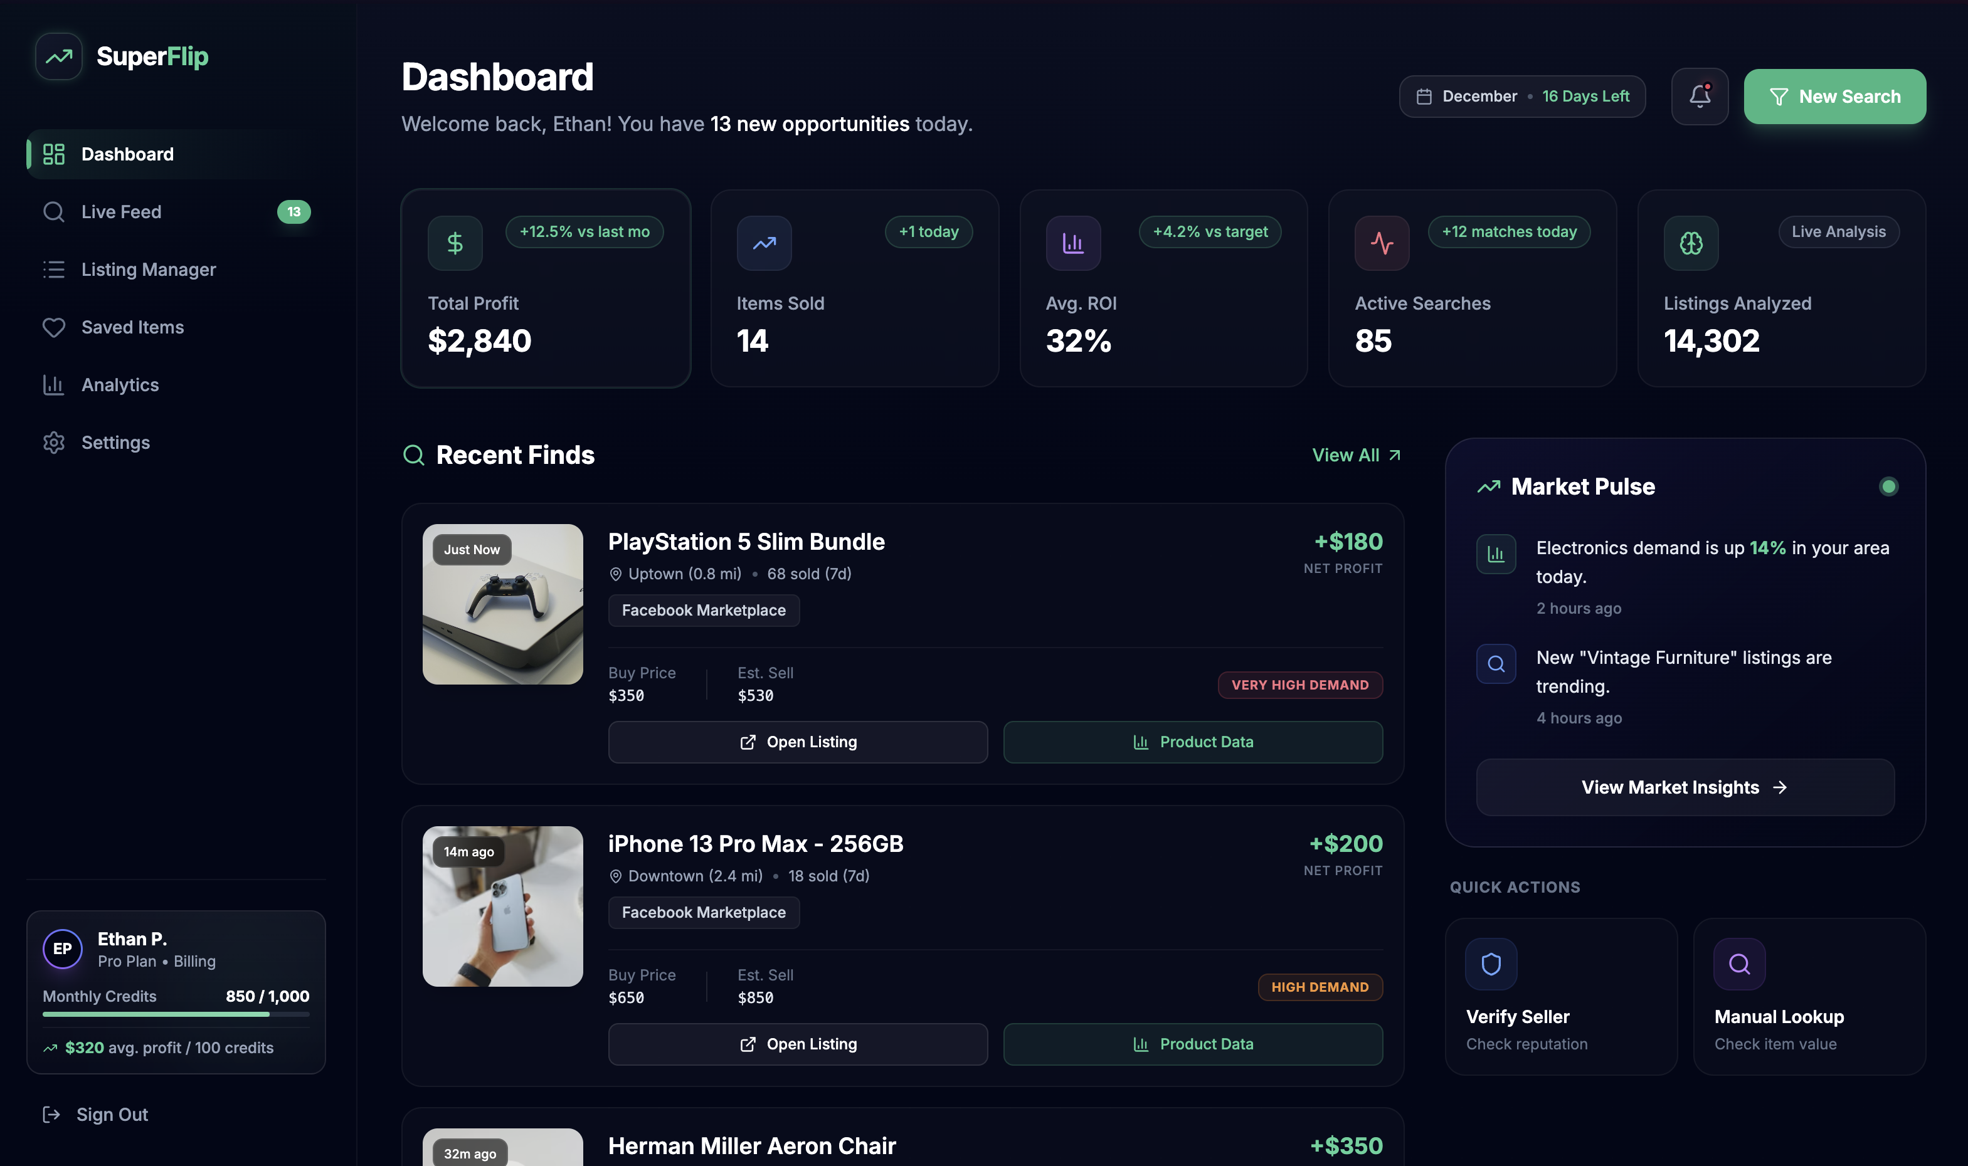This screenshot has width=1968, height=1166.
Task: Click the Manual Lookup magnifier icon
Action: pyautogui.click(x=1738, y=964)
